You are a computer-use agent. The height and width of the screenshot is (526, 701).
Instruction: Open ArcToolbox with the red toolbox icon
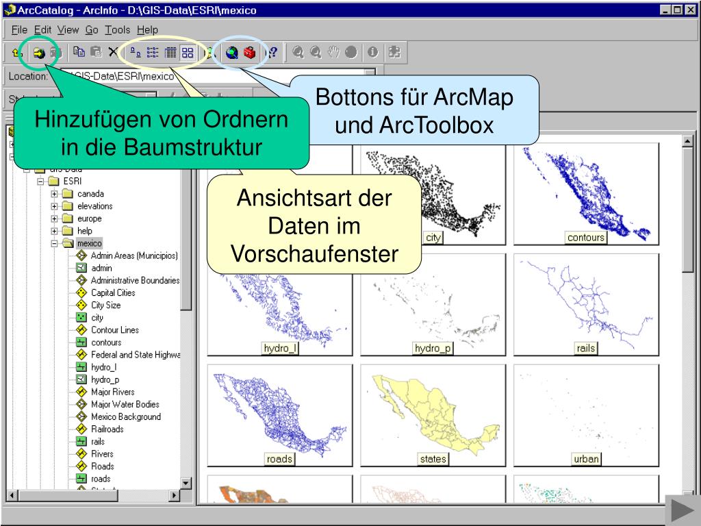click(249, 53)
